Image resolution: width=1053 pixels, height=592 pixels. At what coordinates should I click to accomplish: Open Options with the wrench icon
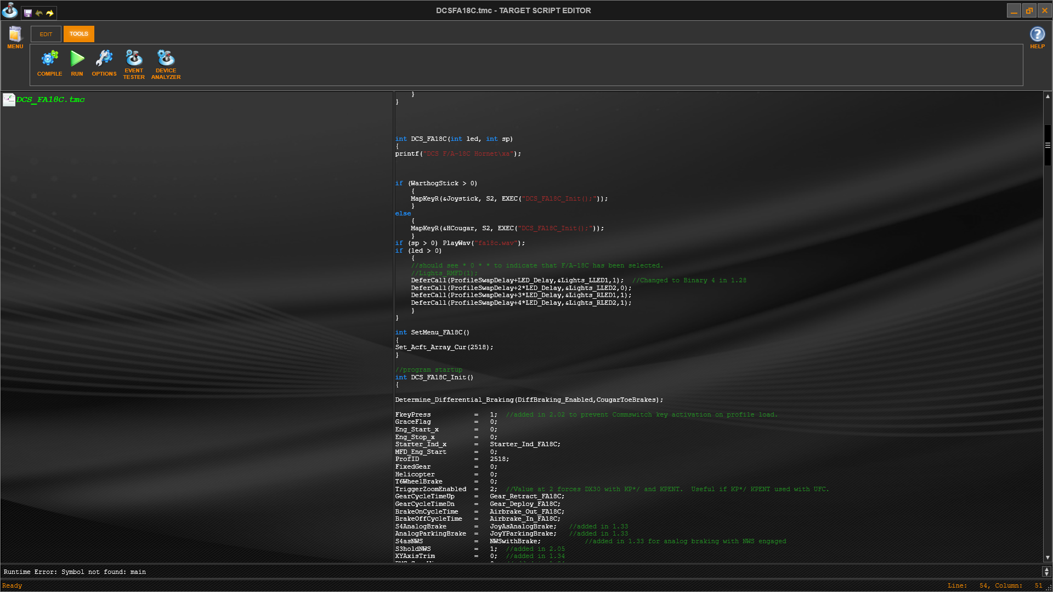[104, 64]
